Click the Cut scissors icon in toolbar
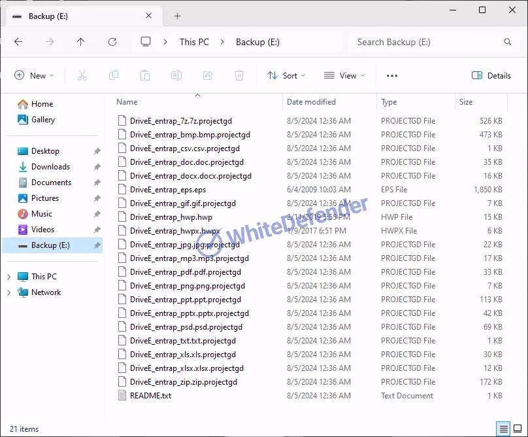The width and height of the screenshot is (528, 437). 82,76
